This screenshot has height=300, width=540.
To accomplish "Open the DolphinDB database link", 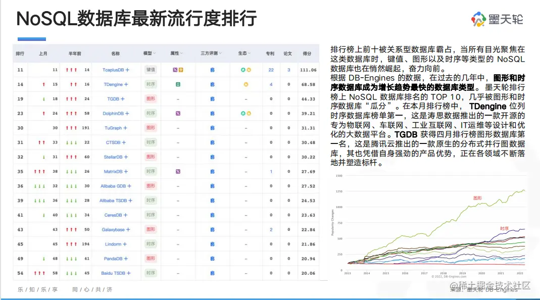I will [113, 113].
